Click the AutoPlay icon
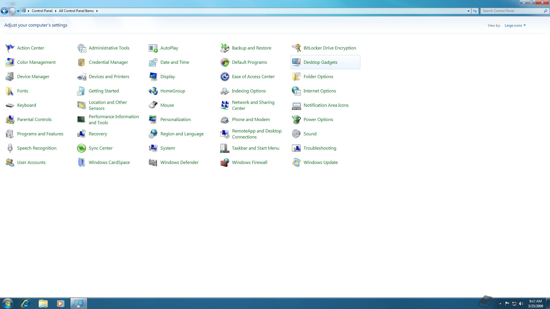The height and width of the screenshot is (309, 550). coord(153,48)
